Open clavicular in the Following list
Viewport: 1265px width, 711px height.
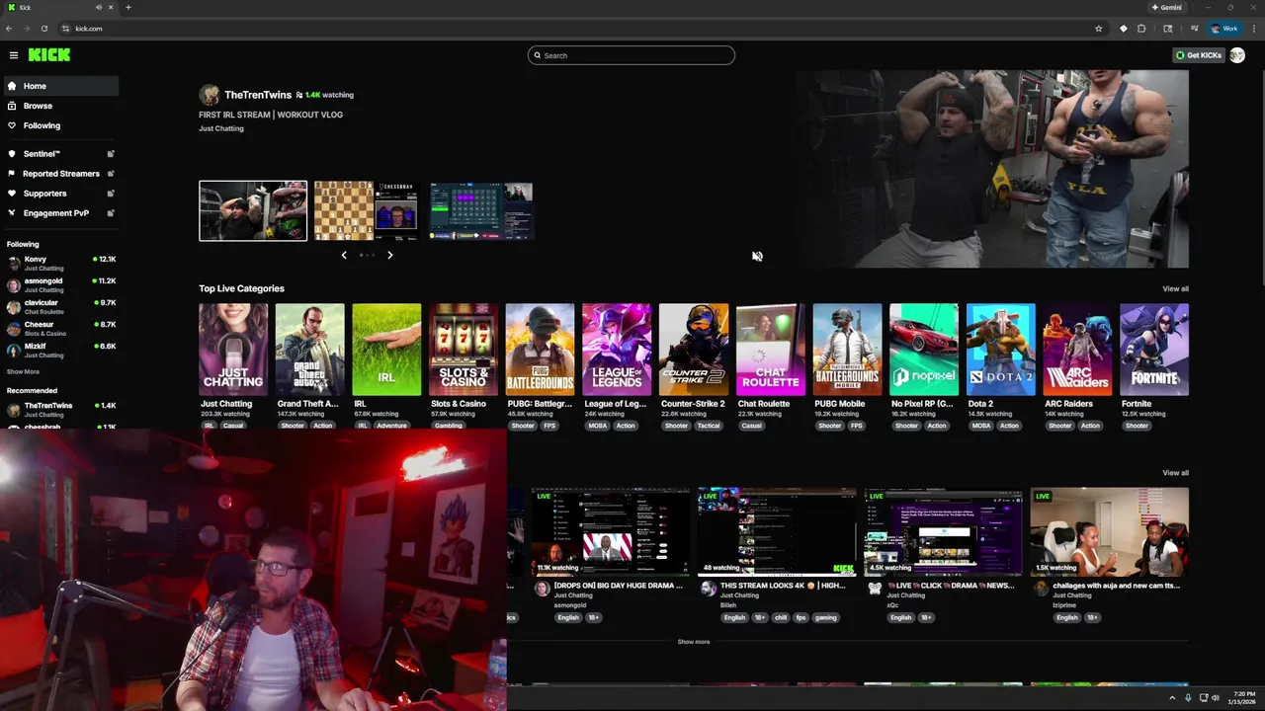tap(61, 306)
